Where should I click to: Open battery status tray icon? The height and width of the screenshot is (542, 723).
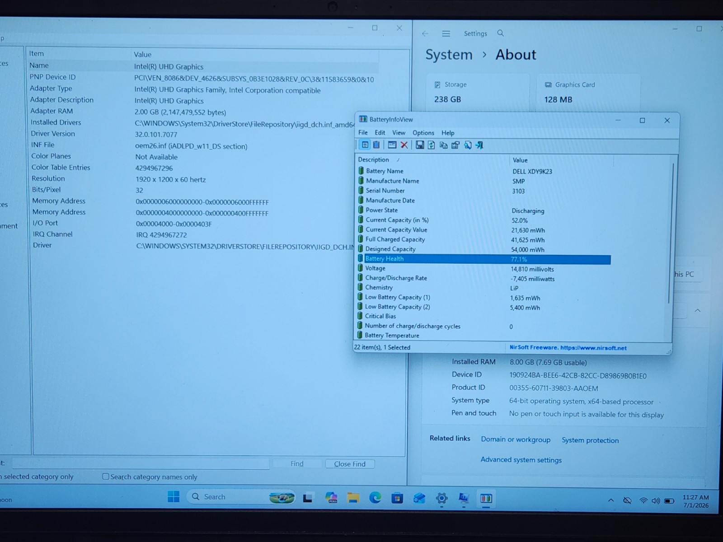click(x=669, y=500)
